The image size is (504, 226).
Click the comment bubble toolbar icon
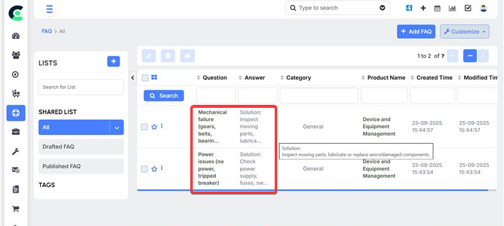(187, 56)
